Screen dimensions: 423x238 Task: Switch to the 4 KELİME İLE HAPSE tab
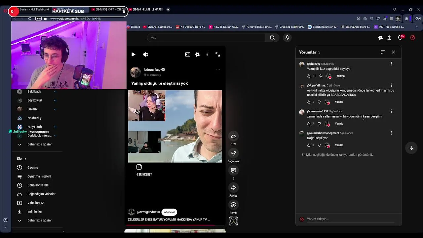tap(146, 10)
